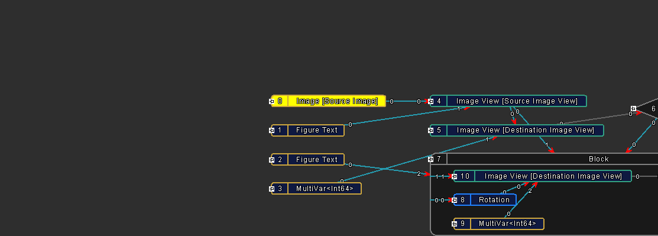This screenshot has width=658, height=236.
Task: Toggle the expander on node 2 Figure Text
Action: pyautogui.click(x=271, y=160)
